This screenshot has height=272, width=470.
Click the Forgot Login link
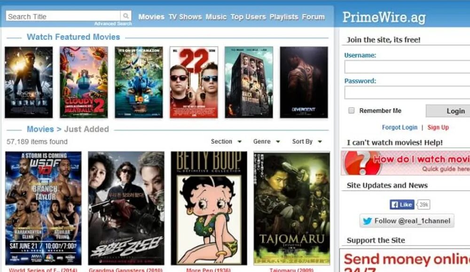(x=399, y=127)
